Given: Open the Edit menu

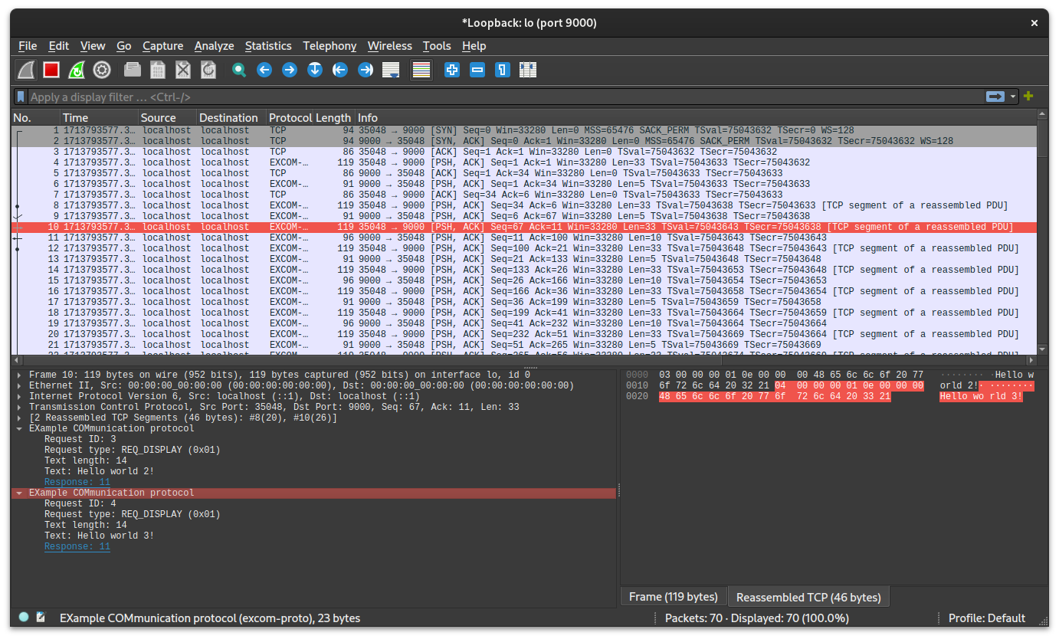Looking at the screenshot, I should click(x=59, y=46).
